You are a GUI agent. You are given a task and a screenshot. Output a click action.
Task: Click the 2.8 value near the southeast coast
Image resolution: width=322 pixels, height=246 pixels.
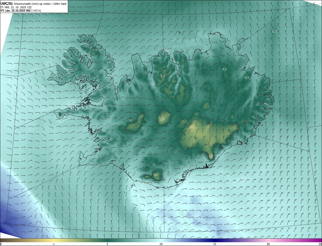point(211,156)
